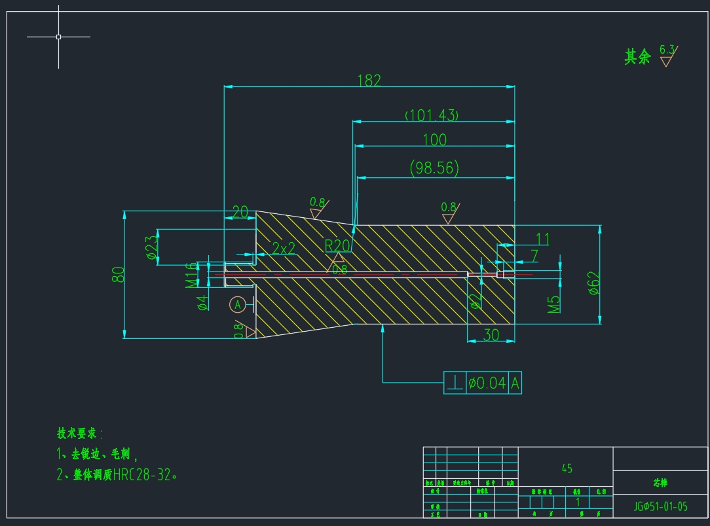Select the 100 length dimension text
This screenshot has height=526, width=710.
coord(435,139)
